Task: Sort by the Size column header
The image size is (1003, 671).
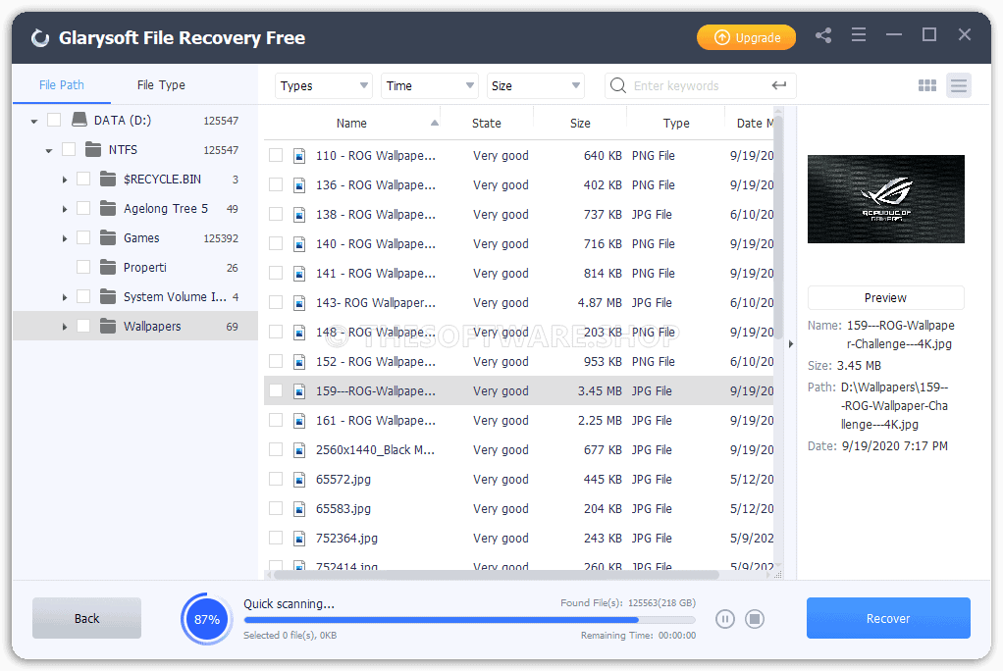Action: (x=580, y=123)
